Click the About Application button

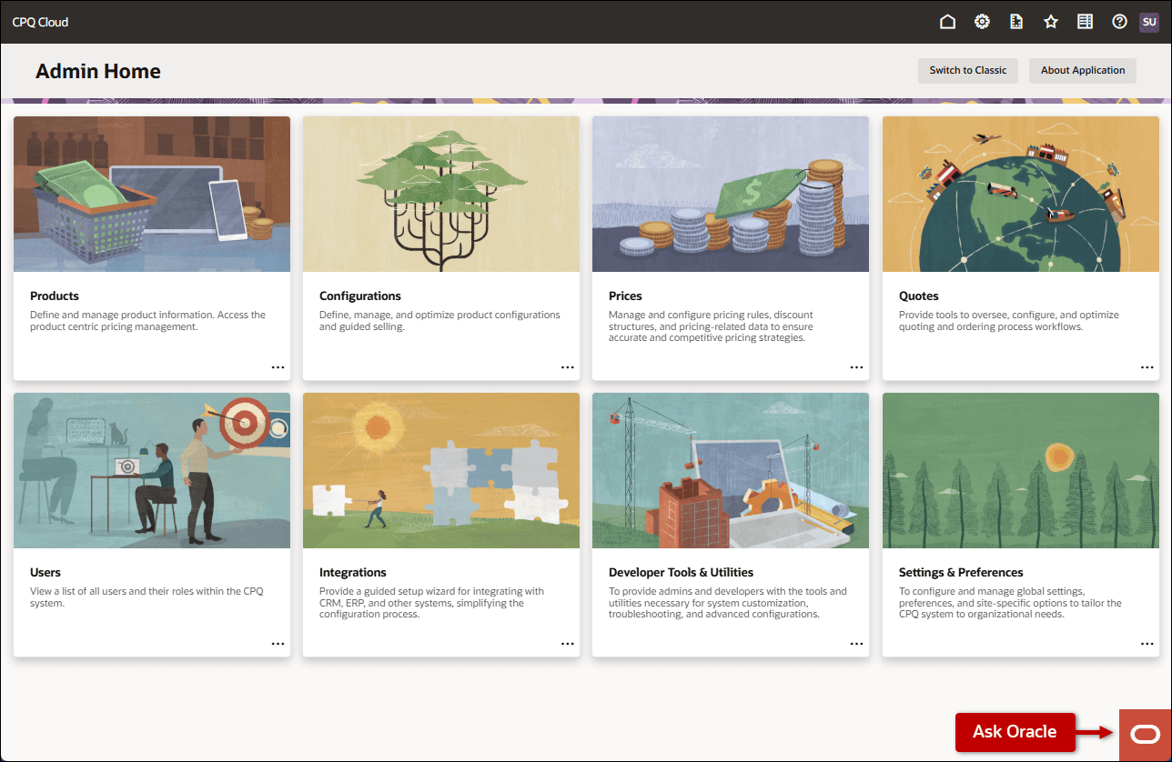click(1082, 70)
